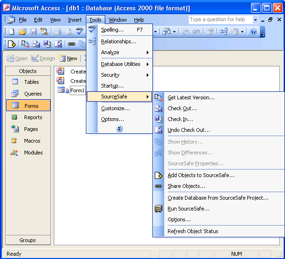Click the Help question mark toolbar icon
This screenshot has height=259, width=285.
click(x=253, y=32)
